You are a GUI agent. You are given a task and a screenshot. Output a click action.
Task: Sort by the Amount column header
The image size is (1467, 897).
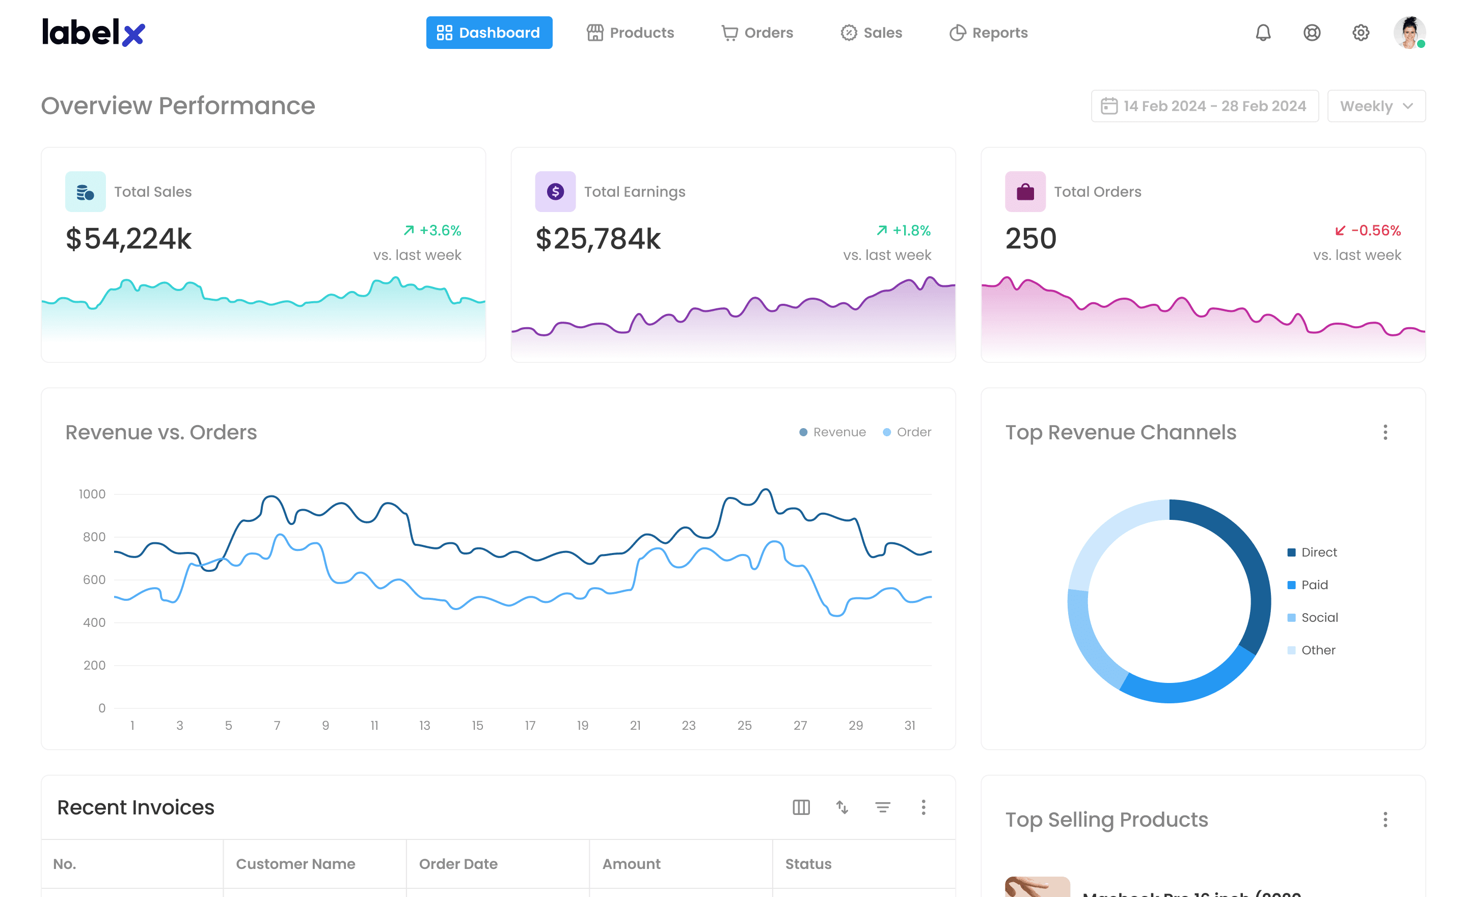681,864
